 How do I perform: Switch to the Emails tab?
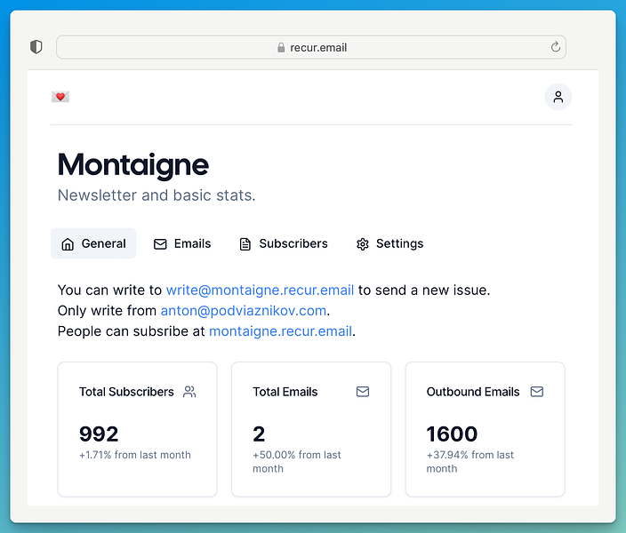click(x=182, y=243)
